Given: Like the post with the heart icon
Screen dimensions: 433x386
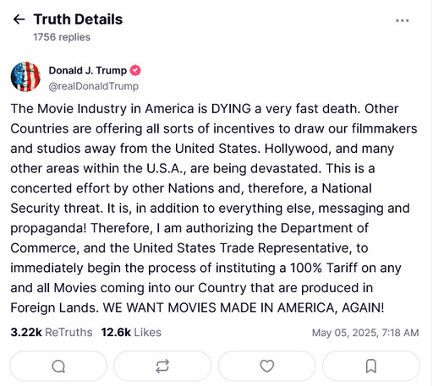Looking at the screenshot, I should (266, 367).
